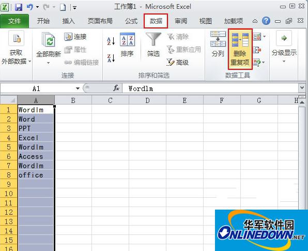Click the 属性 properties button

point(75,50)
